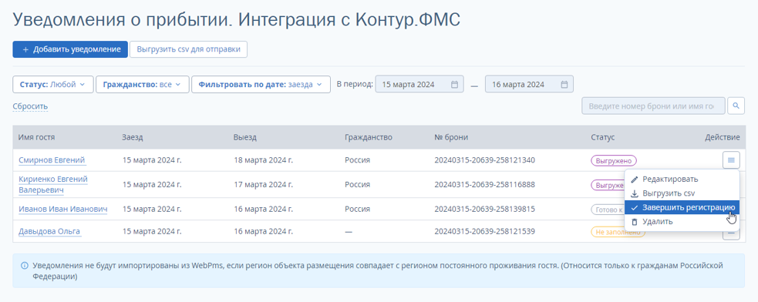Image resolution: width=758 pixels, height=302 pixels.
Task: Click booking number 20240315-20639-258121340
Action: click(x=484, y=160)
